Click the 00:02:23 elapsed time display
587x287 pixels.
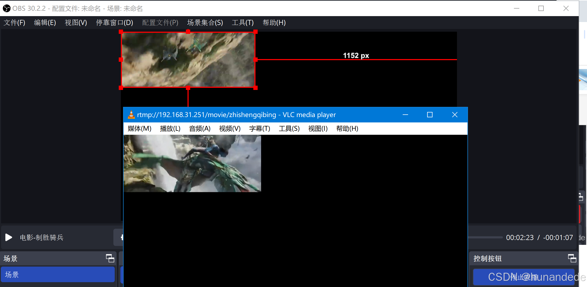point(520,238)
